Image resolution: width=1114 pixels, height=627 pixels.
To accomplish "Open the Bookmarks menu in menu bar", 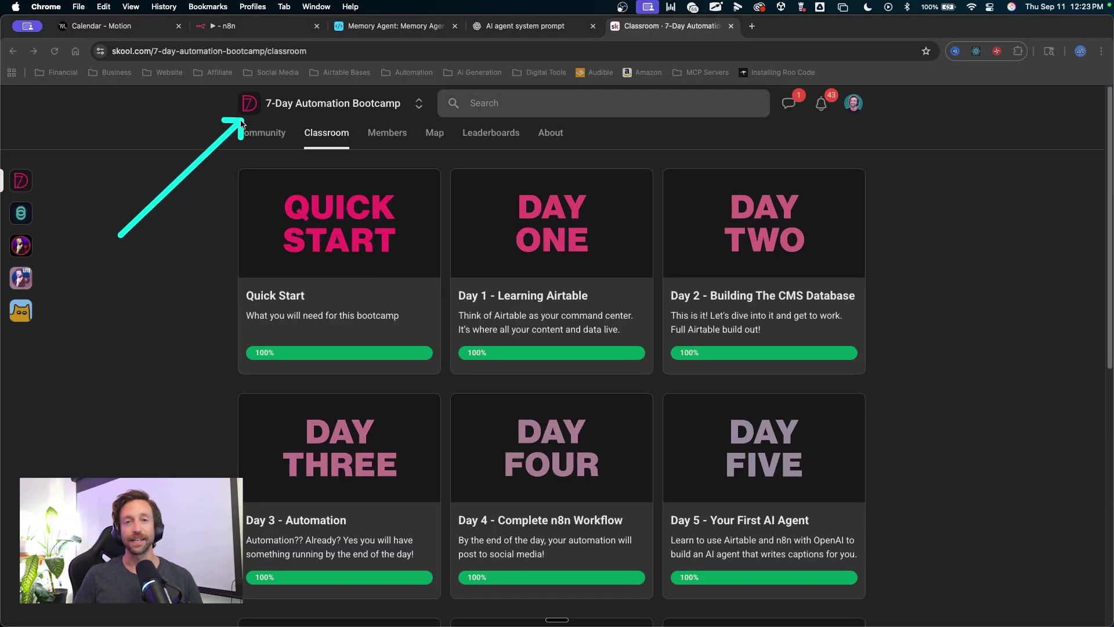I will 207,7.
